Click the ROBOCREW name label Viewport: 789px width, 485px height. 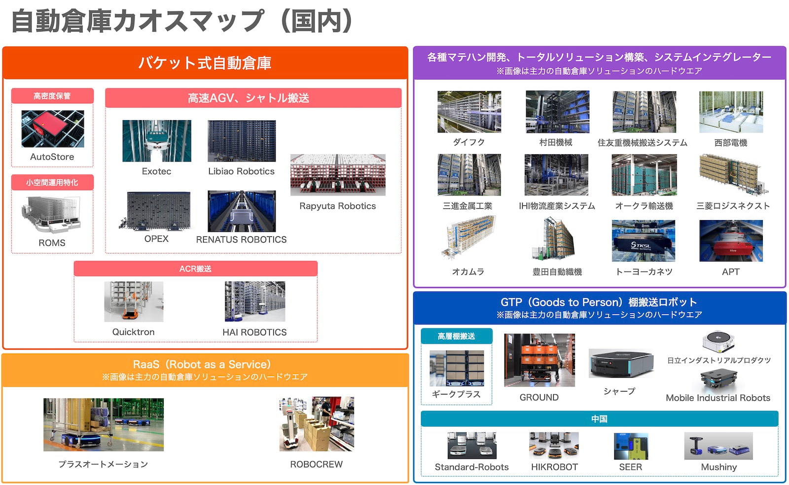click(x=317, y=464)
